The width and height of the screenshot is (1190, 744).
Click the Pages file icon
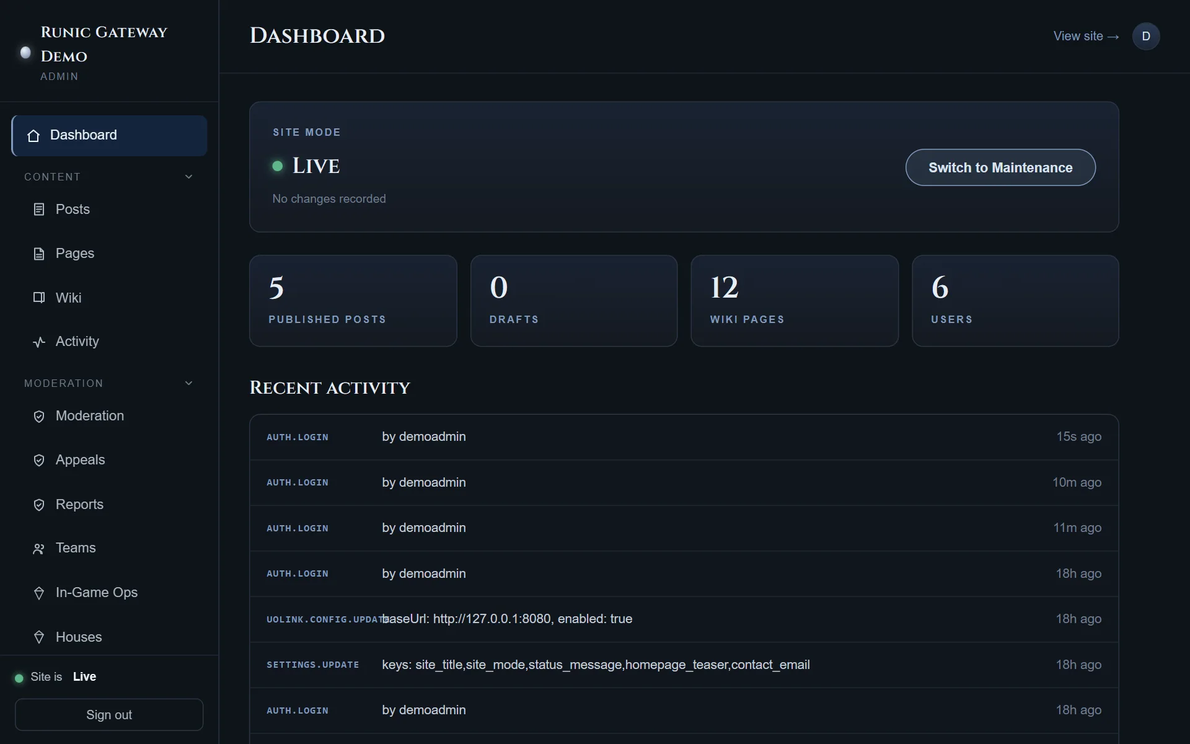point(39,254)
